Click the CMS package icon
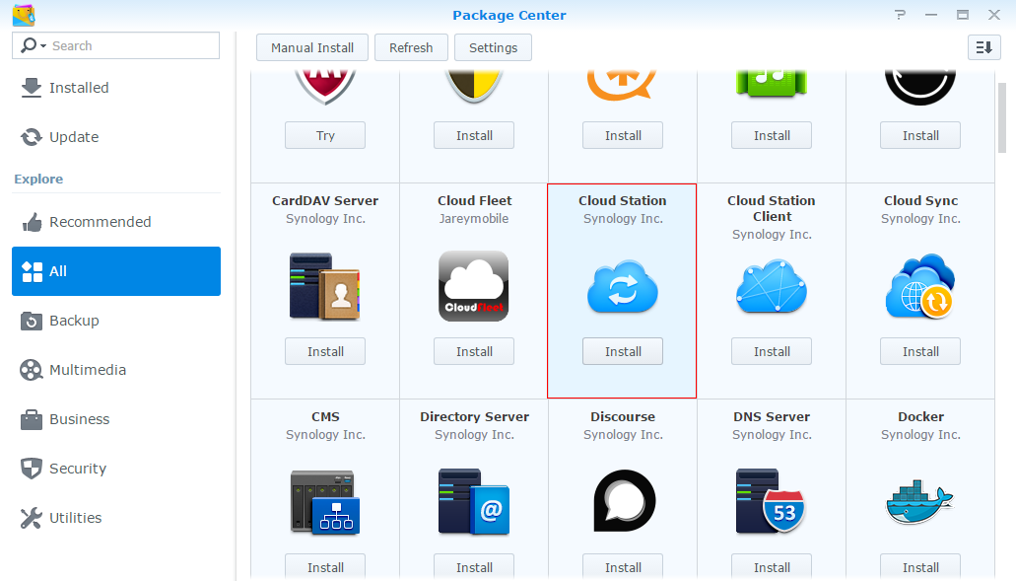1016x581 pixels. tap(324, 502)
